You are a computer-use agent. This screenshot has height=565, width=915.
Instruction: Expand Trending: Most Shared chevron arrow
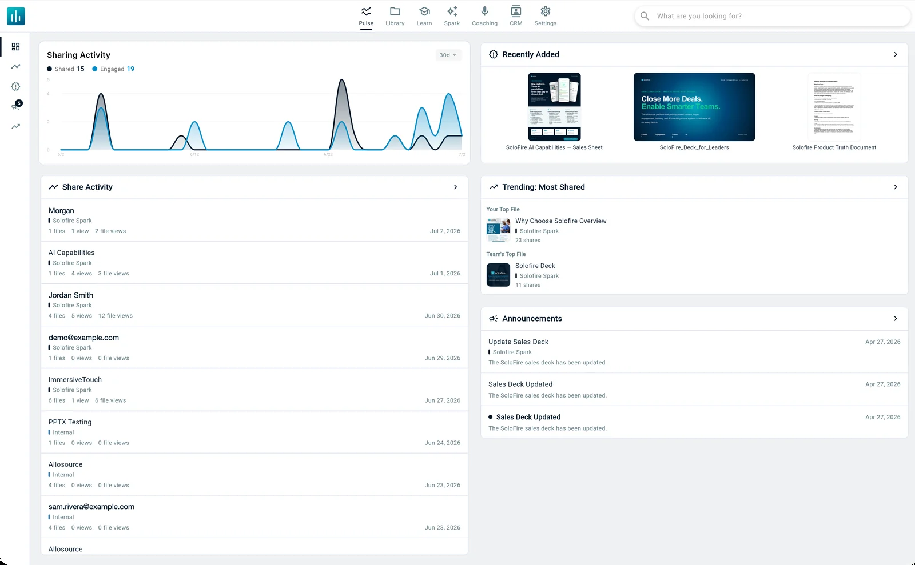896,187
